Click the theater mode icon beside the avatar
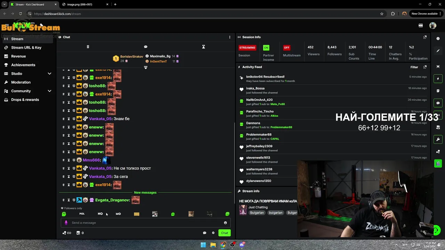This screenshot has height=250, width=445. 421,25
